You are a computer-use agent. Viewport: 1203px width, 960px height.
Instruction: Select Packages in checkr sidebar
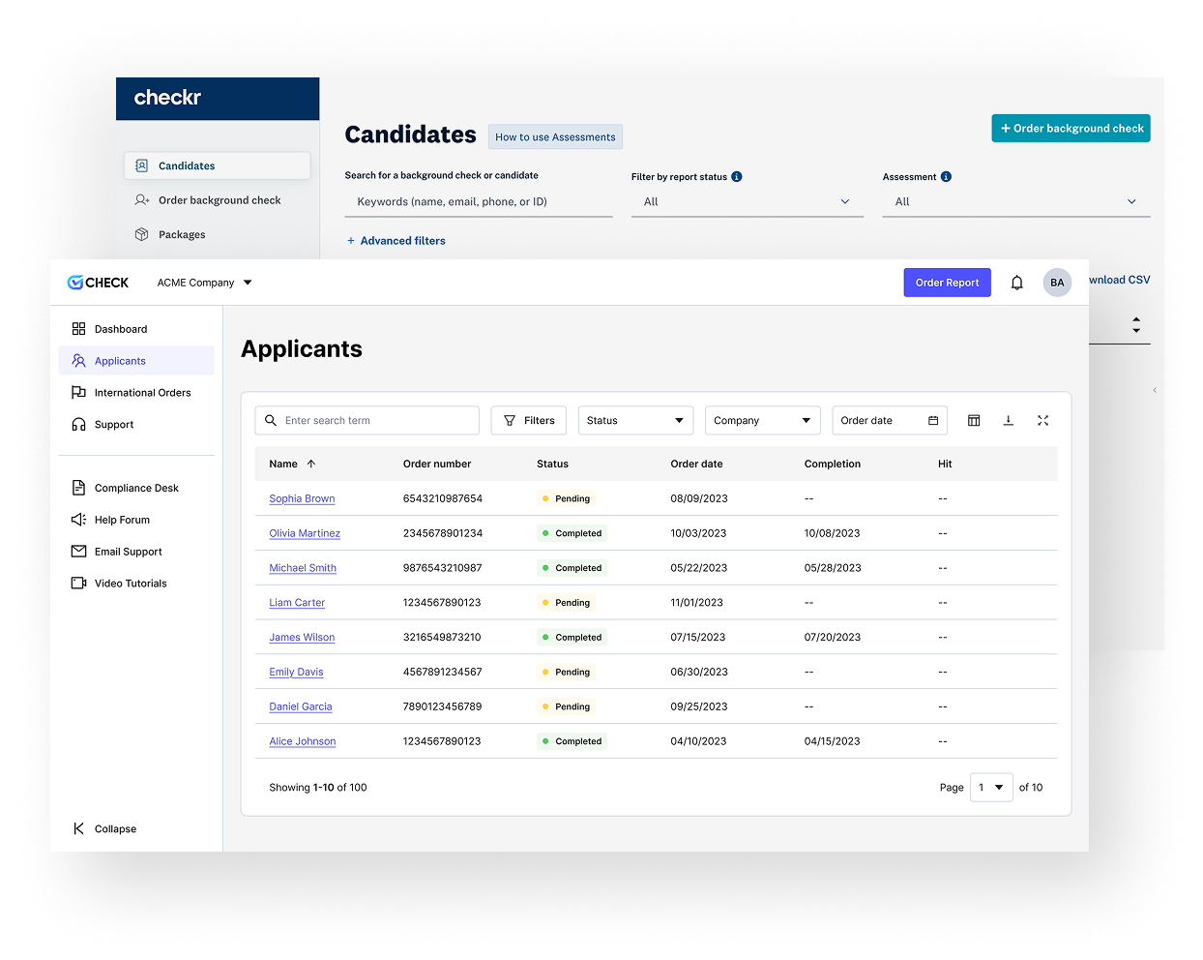click(x=182, y=235)
